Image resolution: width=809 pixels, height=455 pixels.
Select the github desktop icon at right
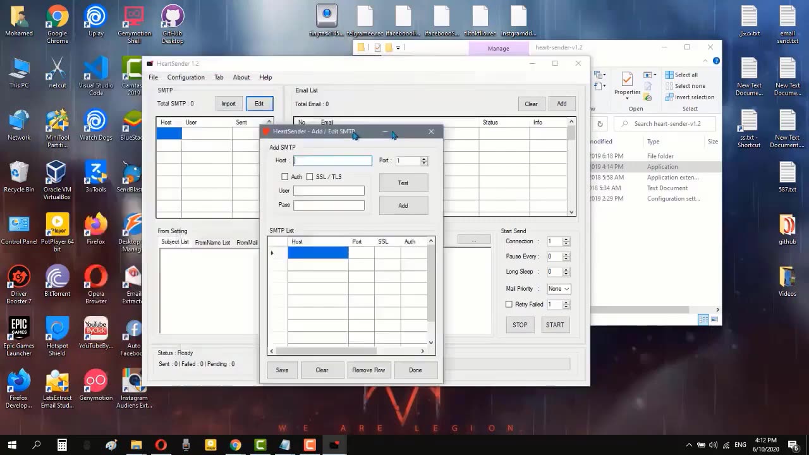coord(787,229)
